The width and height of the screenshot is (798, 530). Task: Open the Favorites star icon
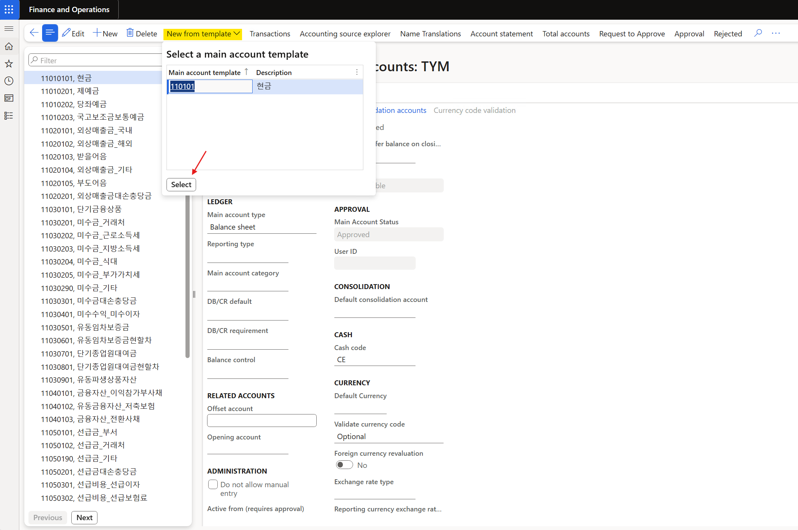click(9, 64)
